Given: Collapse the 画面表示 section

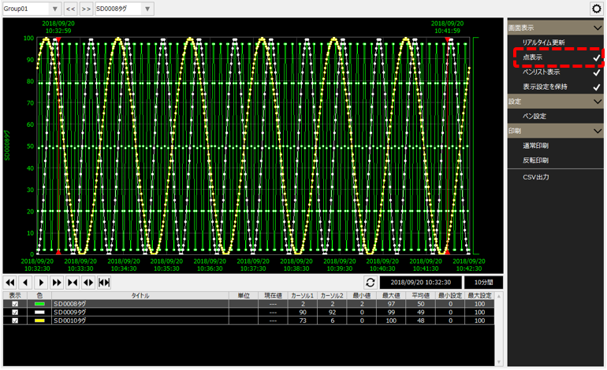Looking at the screenshot, I should (x=597, y=28).
